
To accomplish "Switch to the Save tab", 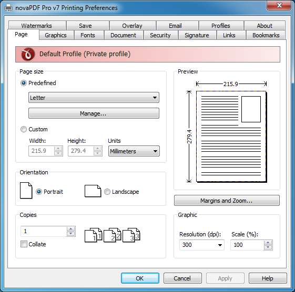I will coord(88,26).
